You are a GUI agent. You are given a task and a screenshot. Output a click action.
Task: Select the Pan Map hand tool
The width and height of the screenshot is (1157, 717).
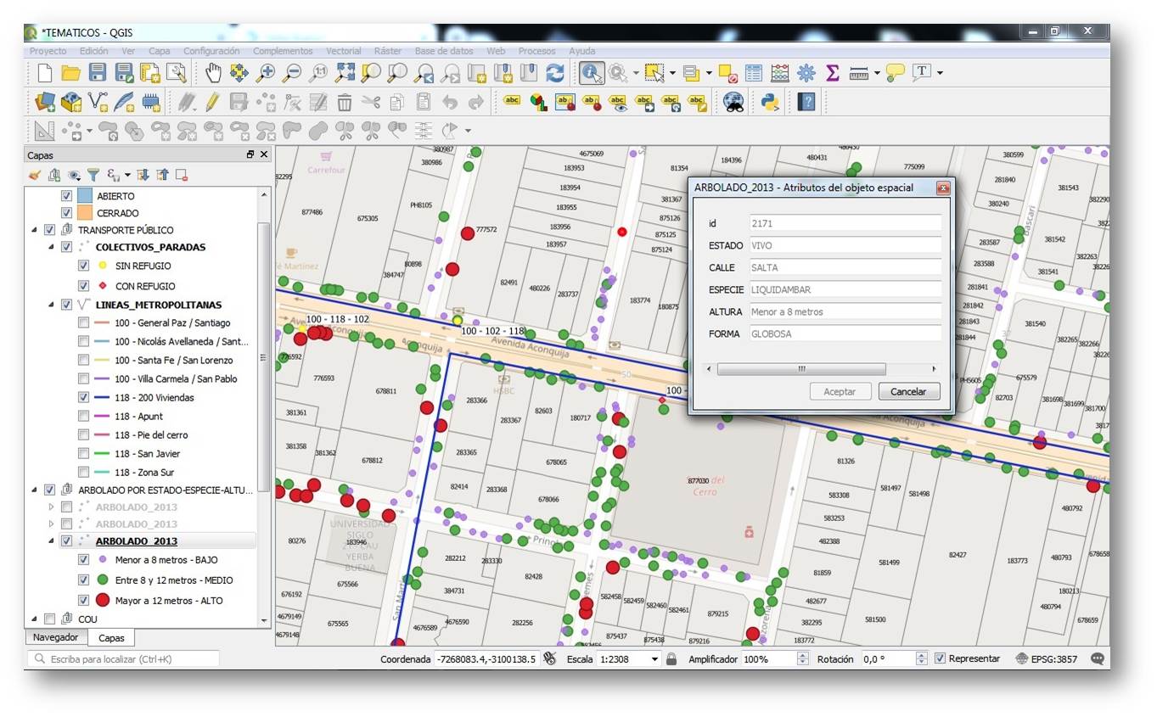click(x=213, y=73)
